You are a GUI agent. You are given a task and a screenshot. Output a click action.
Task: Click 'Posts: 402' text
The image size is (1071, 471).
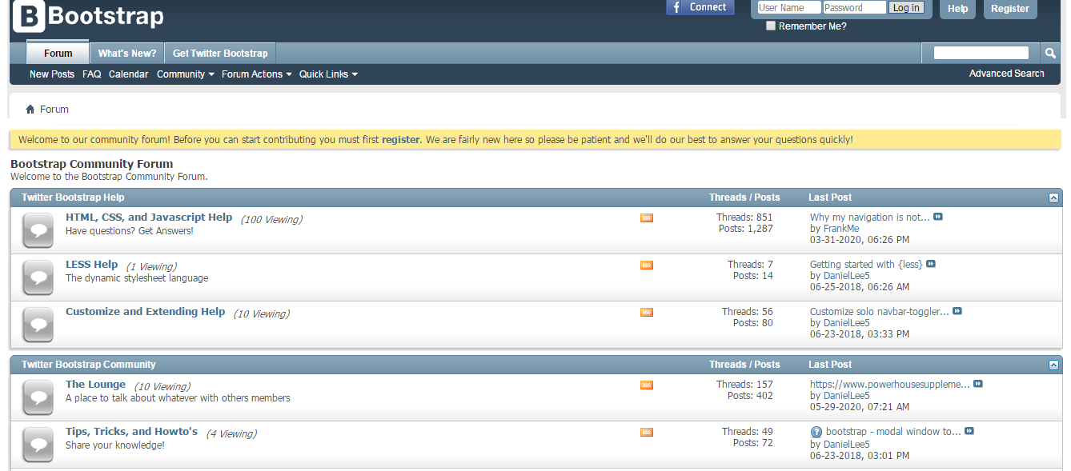point(750,395)
